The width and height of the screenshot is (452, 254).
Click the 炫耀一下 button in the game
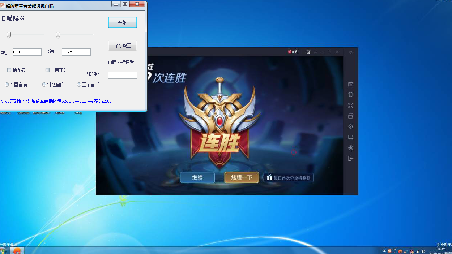(x=242, y=177)
